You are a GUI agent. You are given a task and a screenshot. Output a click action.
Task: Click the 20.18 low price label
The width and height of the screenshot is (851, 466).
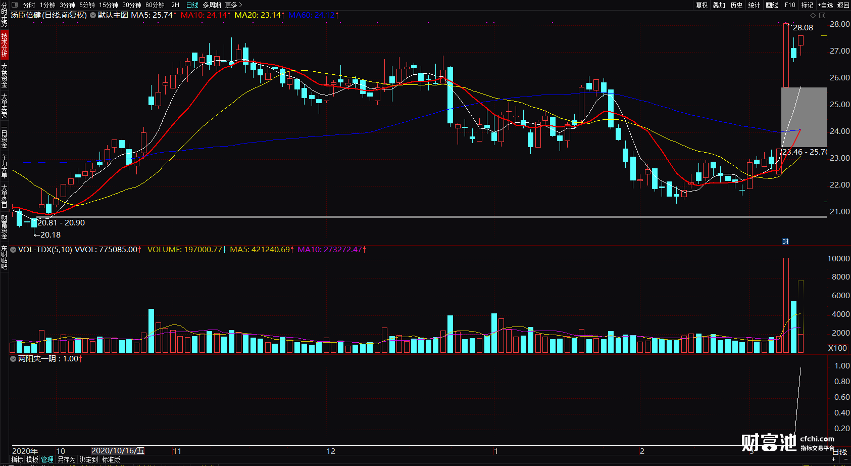[50, 235]
